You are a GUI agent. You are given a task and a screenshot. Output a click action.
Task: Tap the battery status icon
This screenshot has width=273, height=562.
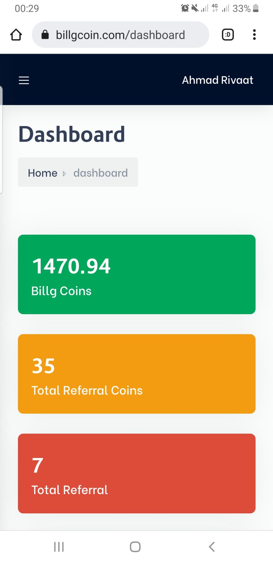256,8
